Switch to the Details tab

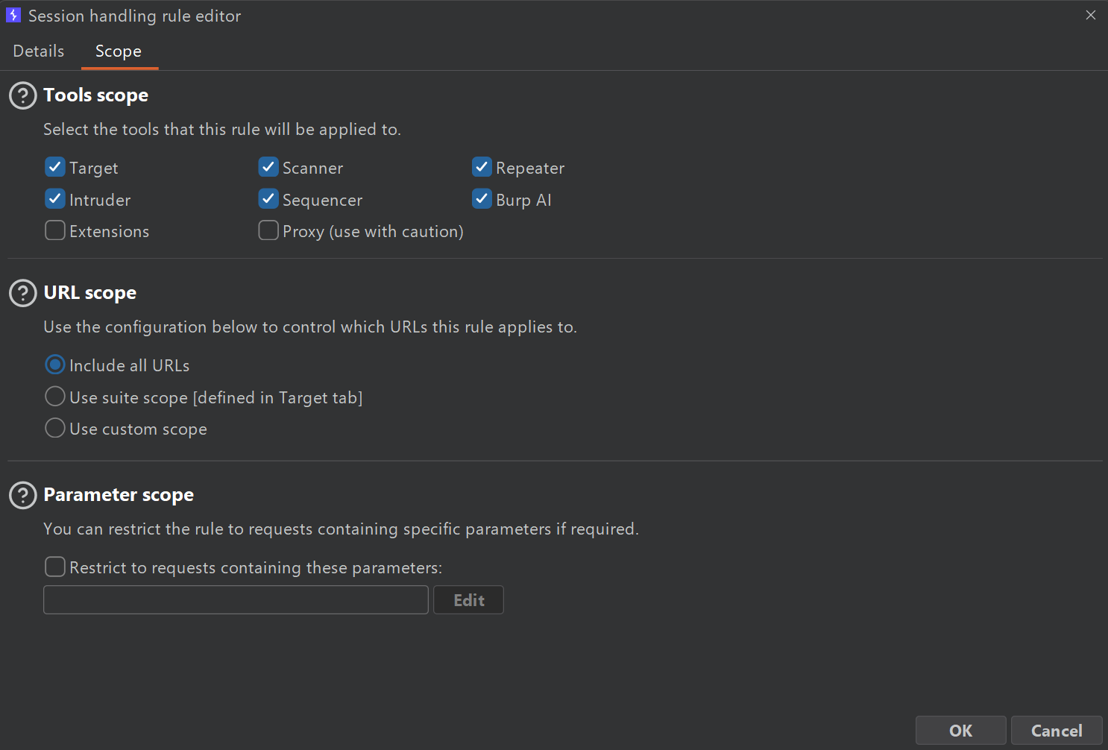pos(39,51)
